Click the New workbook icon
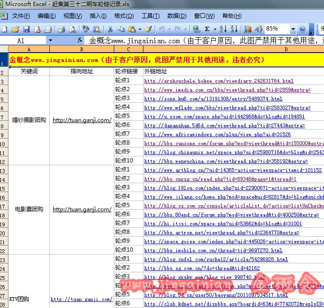Viewport: 324px width, 308px height. click(x=4, y=29)
